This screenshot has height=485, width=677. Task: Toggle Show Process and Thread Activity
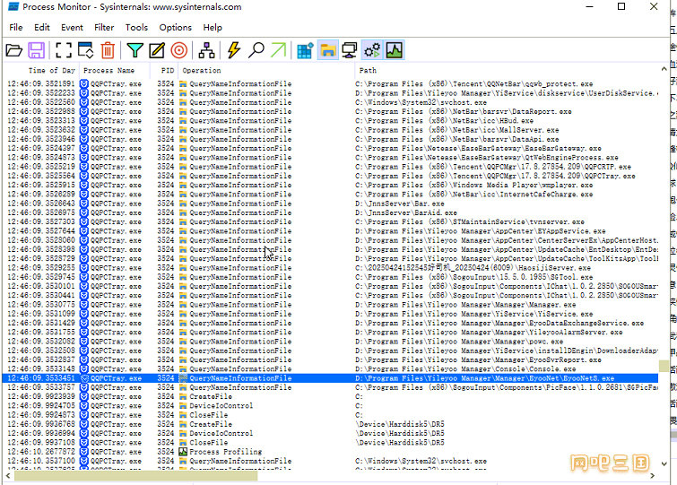point(372,50)
